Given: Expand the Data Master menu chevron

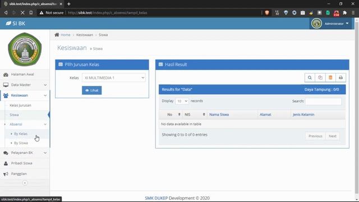Looking at the screenshot, I should (x=45, y=85).
